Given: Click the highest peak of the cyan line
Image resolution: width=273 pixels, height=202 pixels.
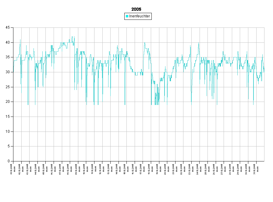Looking at the screenshot, I should point(72,37).
